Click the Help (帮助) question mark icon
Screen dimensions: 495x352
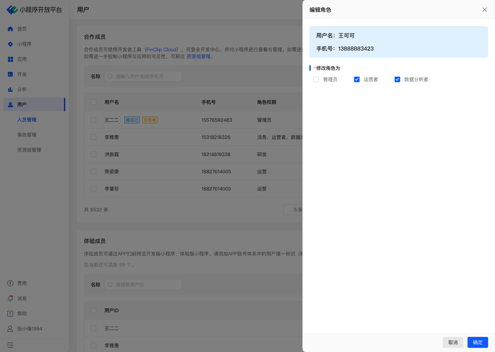(10, 314)
